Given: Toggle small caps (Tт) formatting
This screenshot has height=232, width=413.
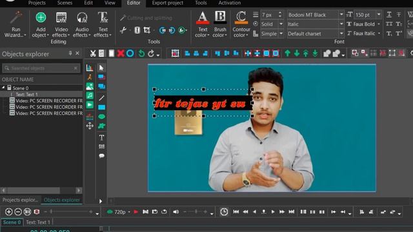Looking at the screenshot, I should 399,24.
